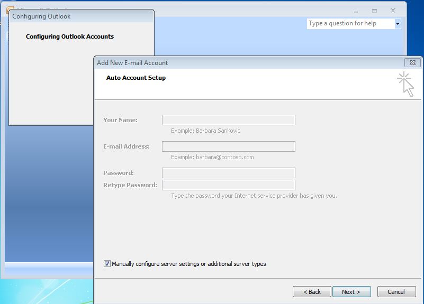The image size is (424, 304).
Task: Click the Configuring Outlook Accounts heading
Action: point(70,36)
